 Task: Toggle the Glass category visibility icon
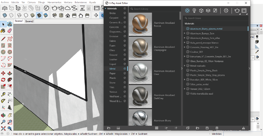coord(125,50)
